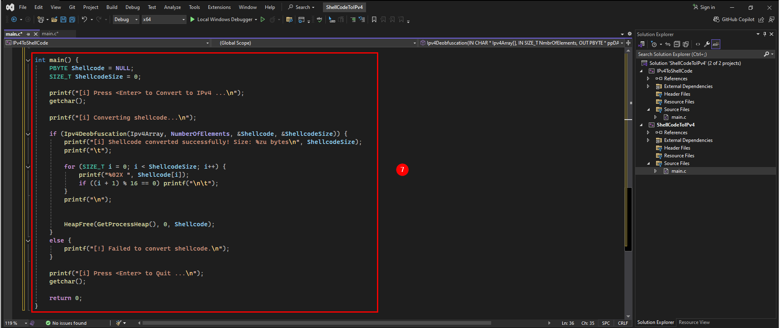Comment out the selected lines icon
Screen dimensions: 780x328
353,19
